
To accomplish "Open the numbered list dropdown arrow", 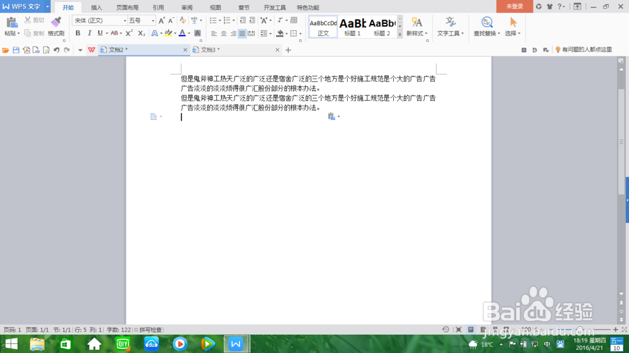I will (233, 21).
